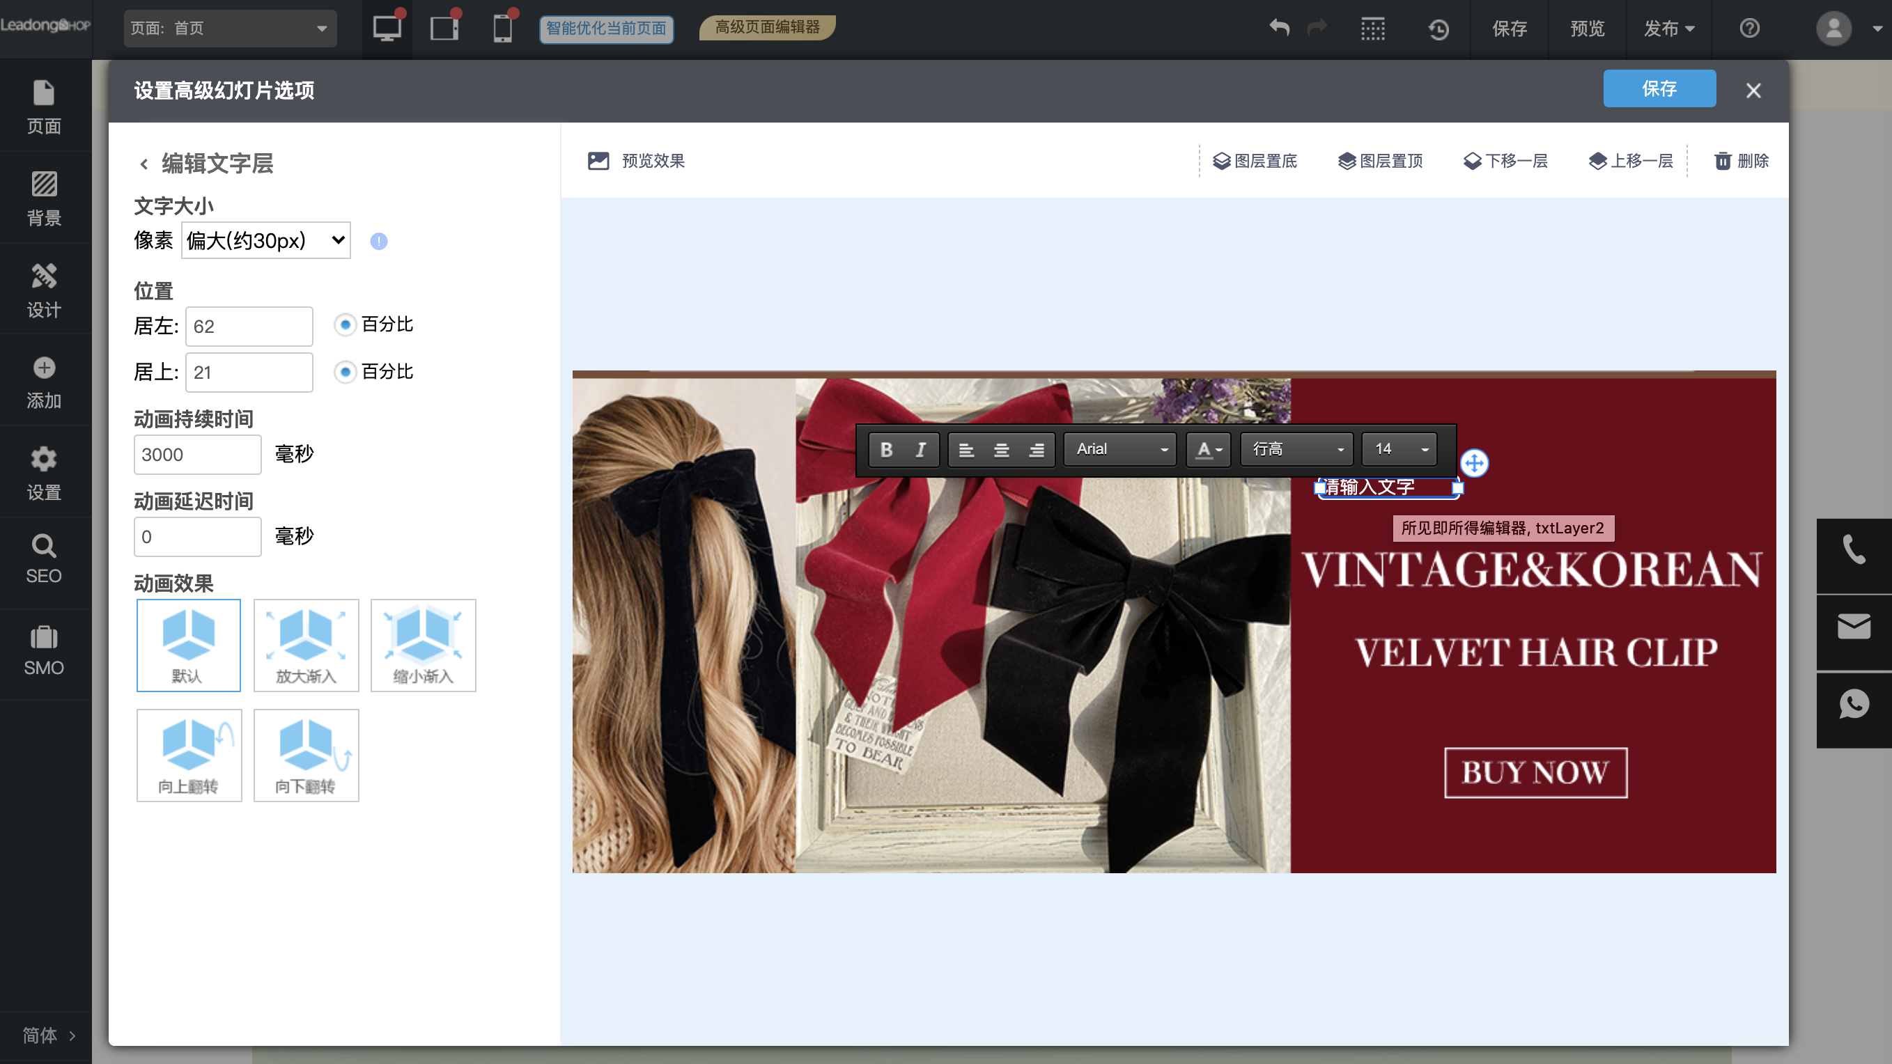This screenshot has height=1064, width=1892.
Task: Open the SEO sidebar section
Action: click(x=44, y=560)
